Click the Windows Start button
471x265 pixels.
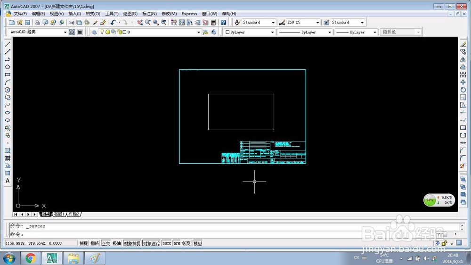tap(9, 258)
